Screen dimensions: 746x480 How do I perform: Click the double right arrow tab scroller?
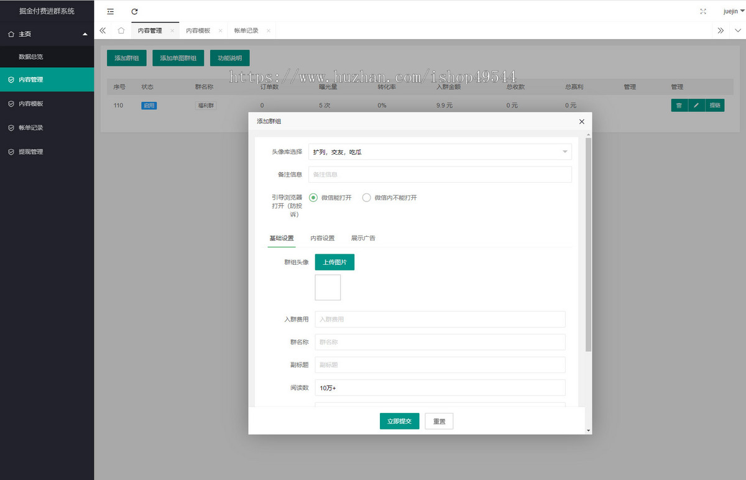tap(721, 30)
